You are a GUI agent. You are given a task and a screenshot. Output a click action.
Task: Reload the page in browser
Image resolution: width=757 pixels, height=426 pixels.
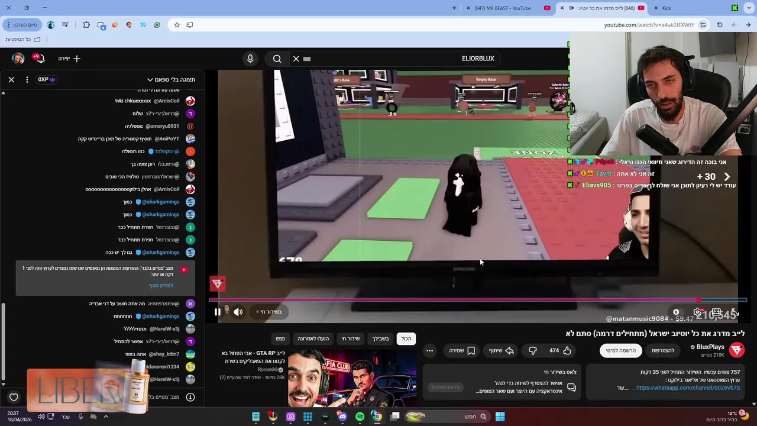720,25
